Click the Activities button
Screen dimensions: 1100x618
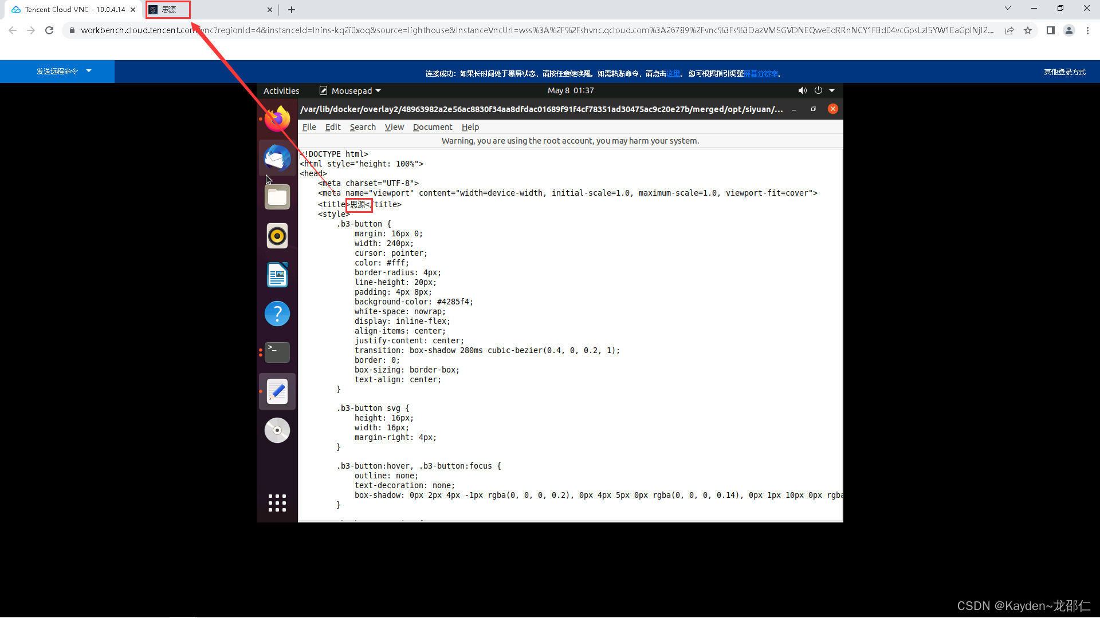[281, 90]
